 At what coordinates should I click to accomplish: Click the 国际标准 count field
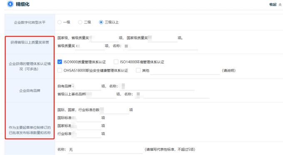pyautogui.click(x=86, y=118)
